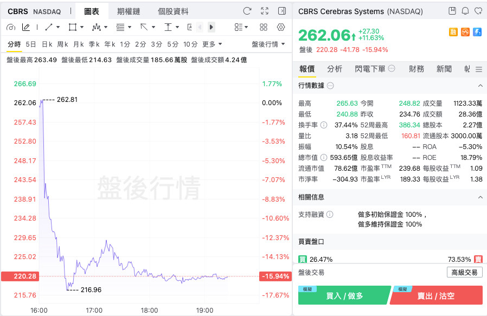Open wave tool dropdown arrow
Image resolution: width=487 pixels, height=316 pixels.
[106, 27]
